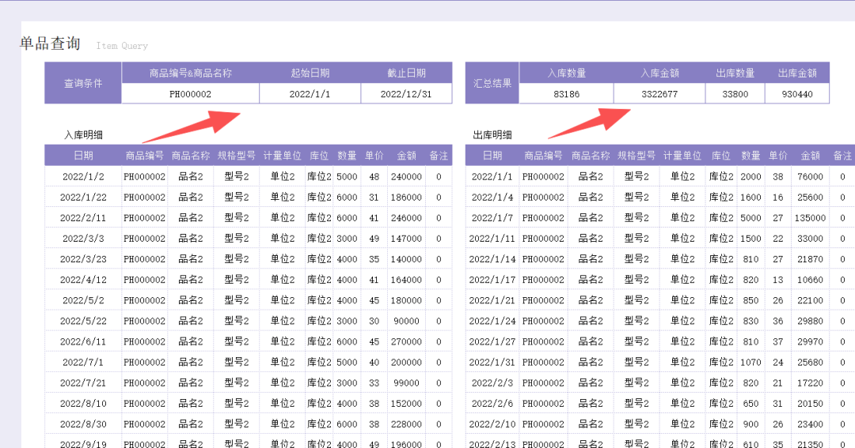Screen dimensions: 855x448
Task: Click the 起始日期 column header
Action: pos(310,73)
